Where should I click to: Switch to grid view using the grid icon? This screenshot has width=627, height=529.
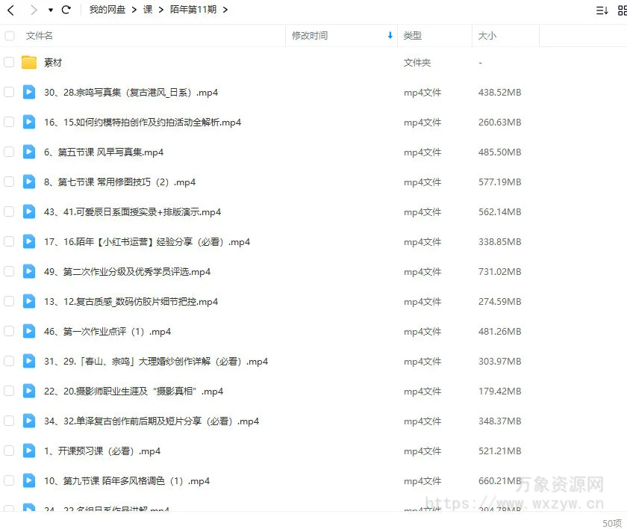[x=622, y=10]
